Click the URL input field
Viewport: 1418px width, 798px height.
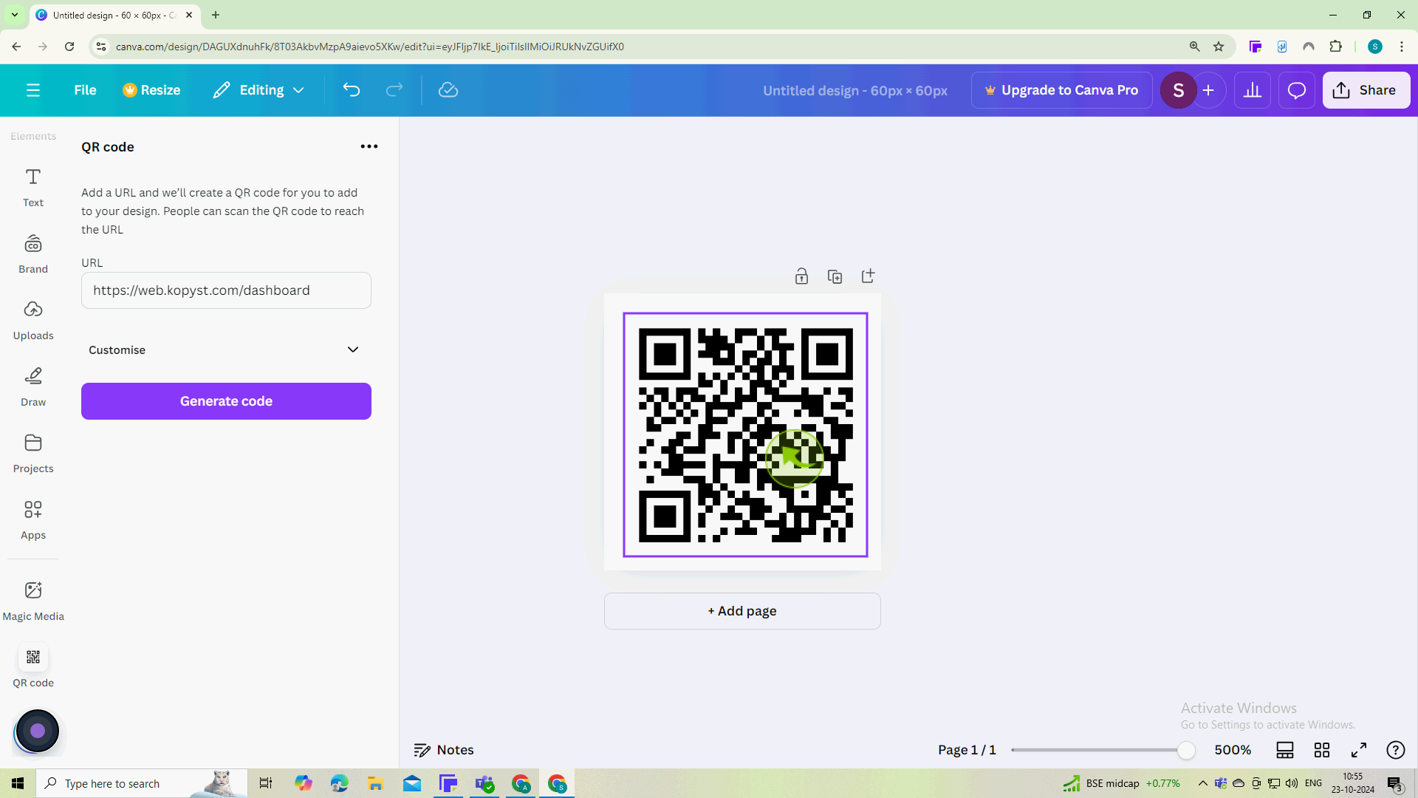pyautogui.click(x=226, y=290)
